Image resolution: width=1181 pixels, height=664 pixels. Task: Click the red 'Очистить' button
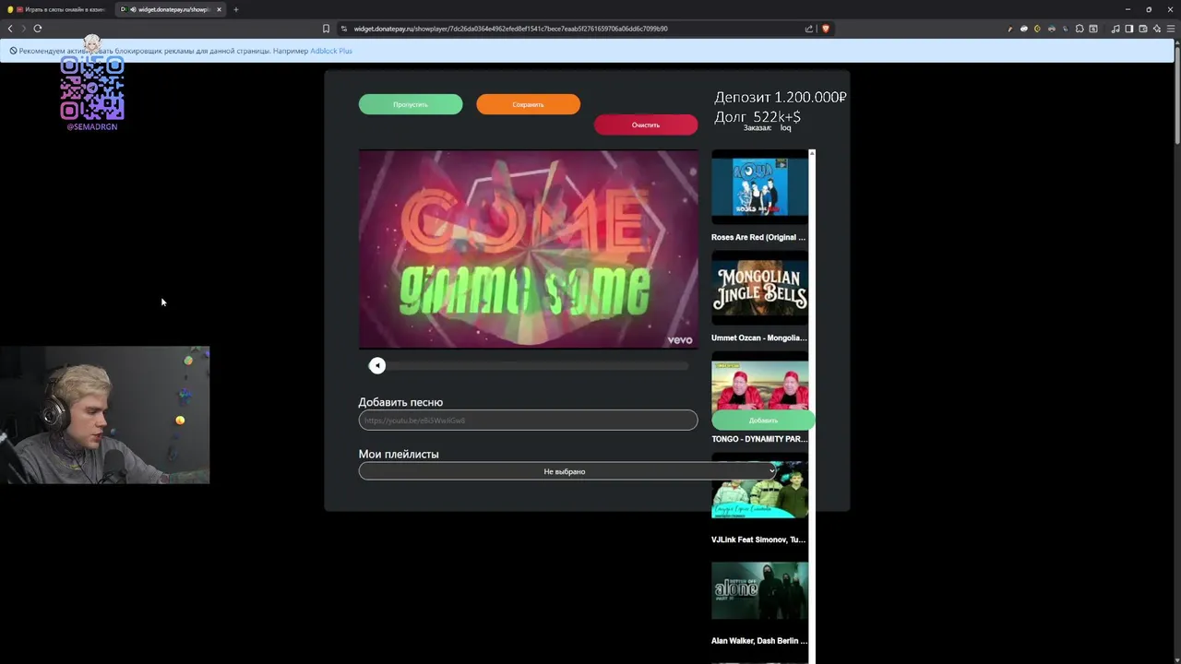tap(646, 125)
